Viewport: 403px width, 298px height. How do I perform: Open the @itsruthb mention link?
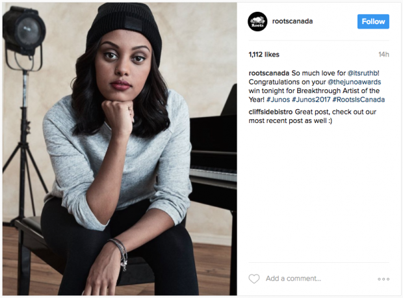[x=363, y=73]
